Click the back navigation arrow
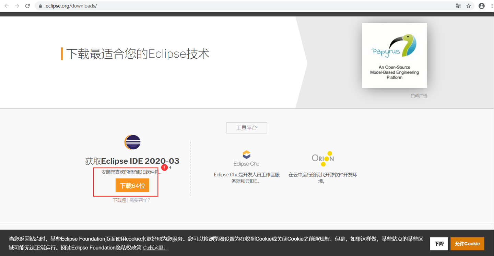Screen dimensions: 494x256 7,5
